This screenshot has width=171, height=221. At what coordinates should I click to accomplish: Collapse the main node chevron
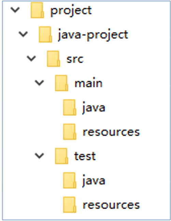coord(40,83)
